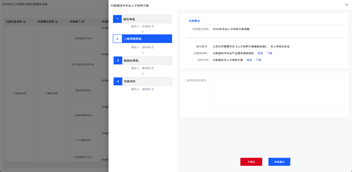The image size is (352, 172).
Task: Close the 大数据技术专业人才培养方案 dialog
Action: coord(347,4)
